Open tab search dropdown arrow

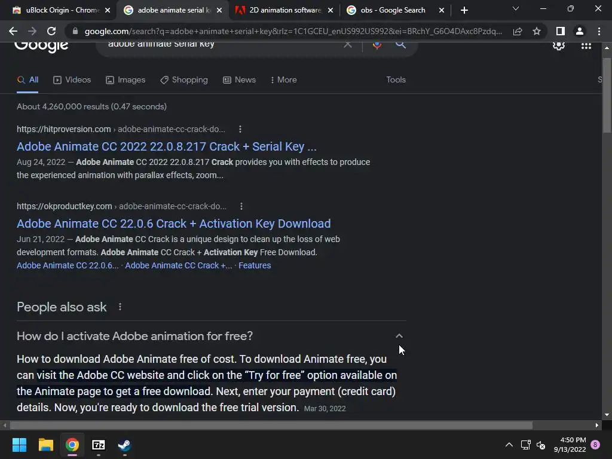(x=516, y=8)
